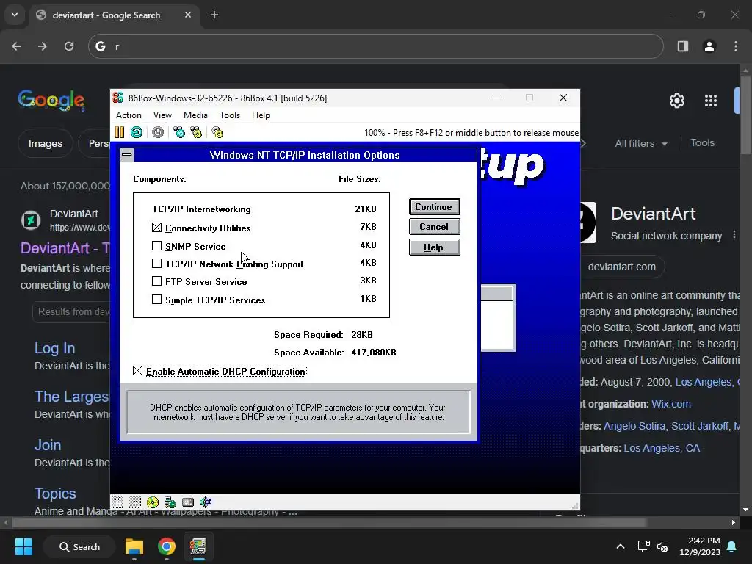Click the 86Box ACPI shutdown power icon
Viewport: 752px width, 564px height.
tap(158, 132)
